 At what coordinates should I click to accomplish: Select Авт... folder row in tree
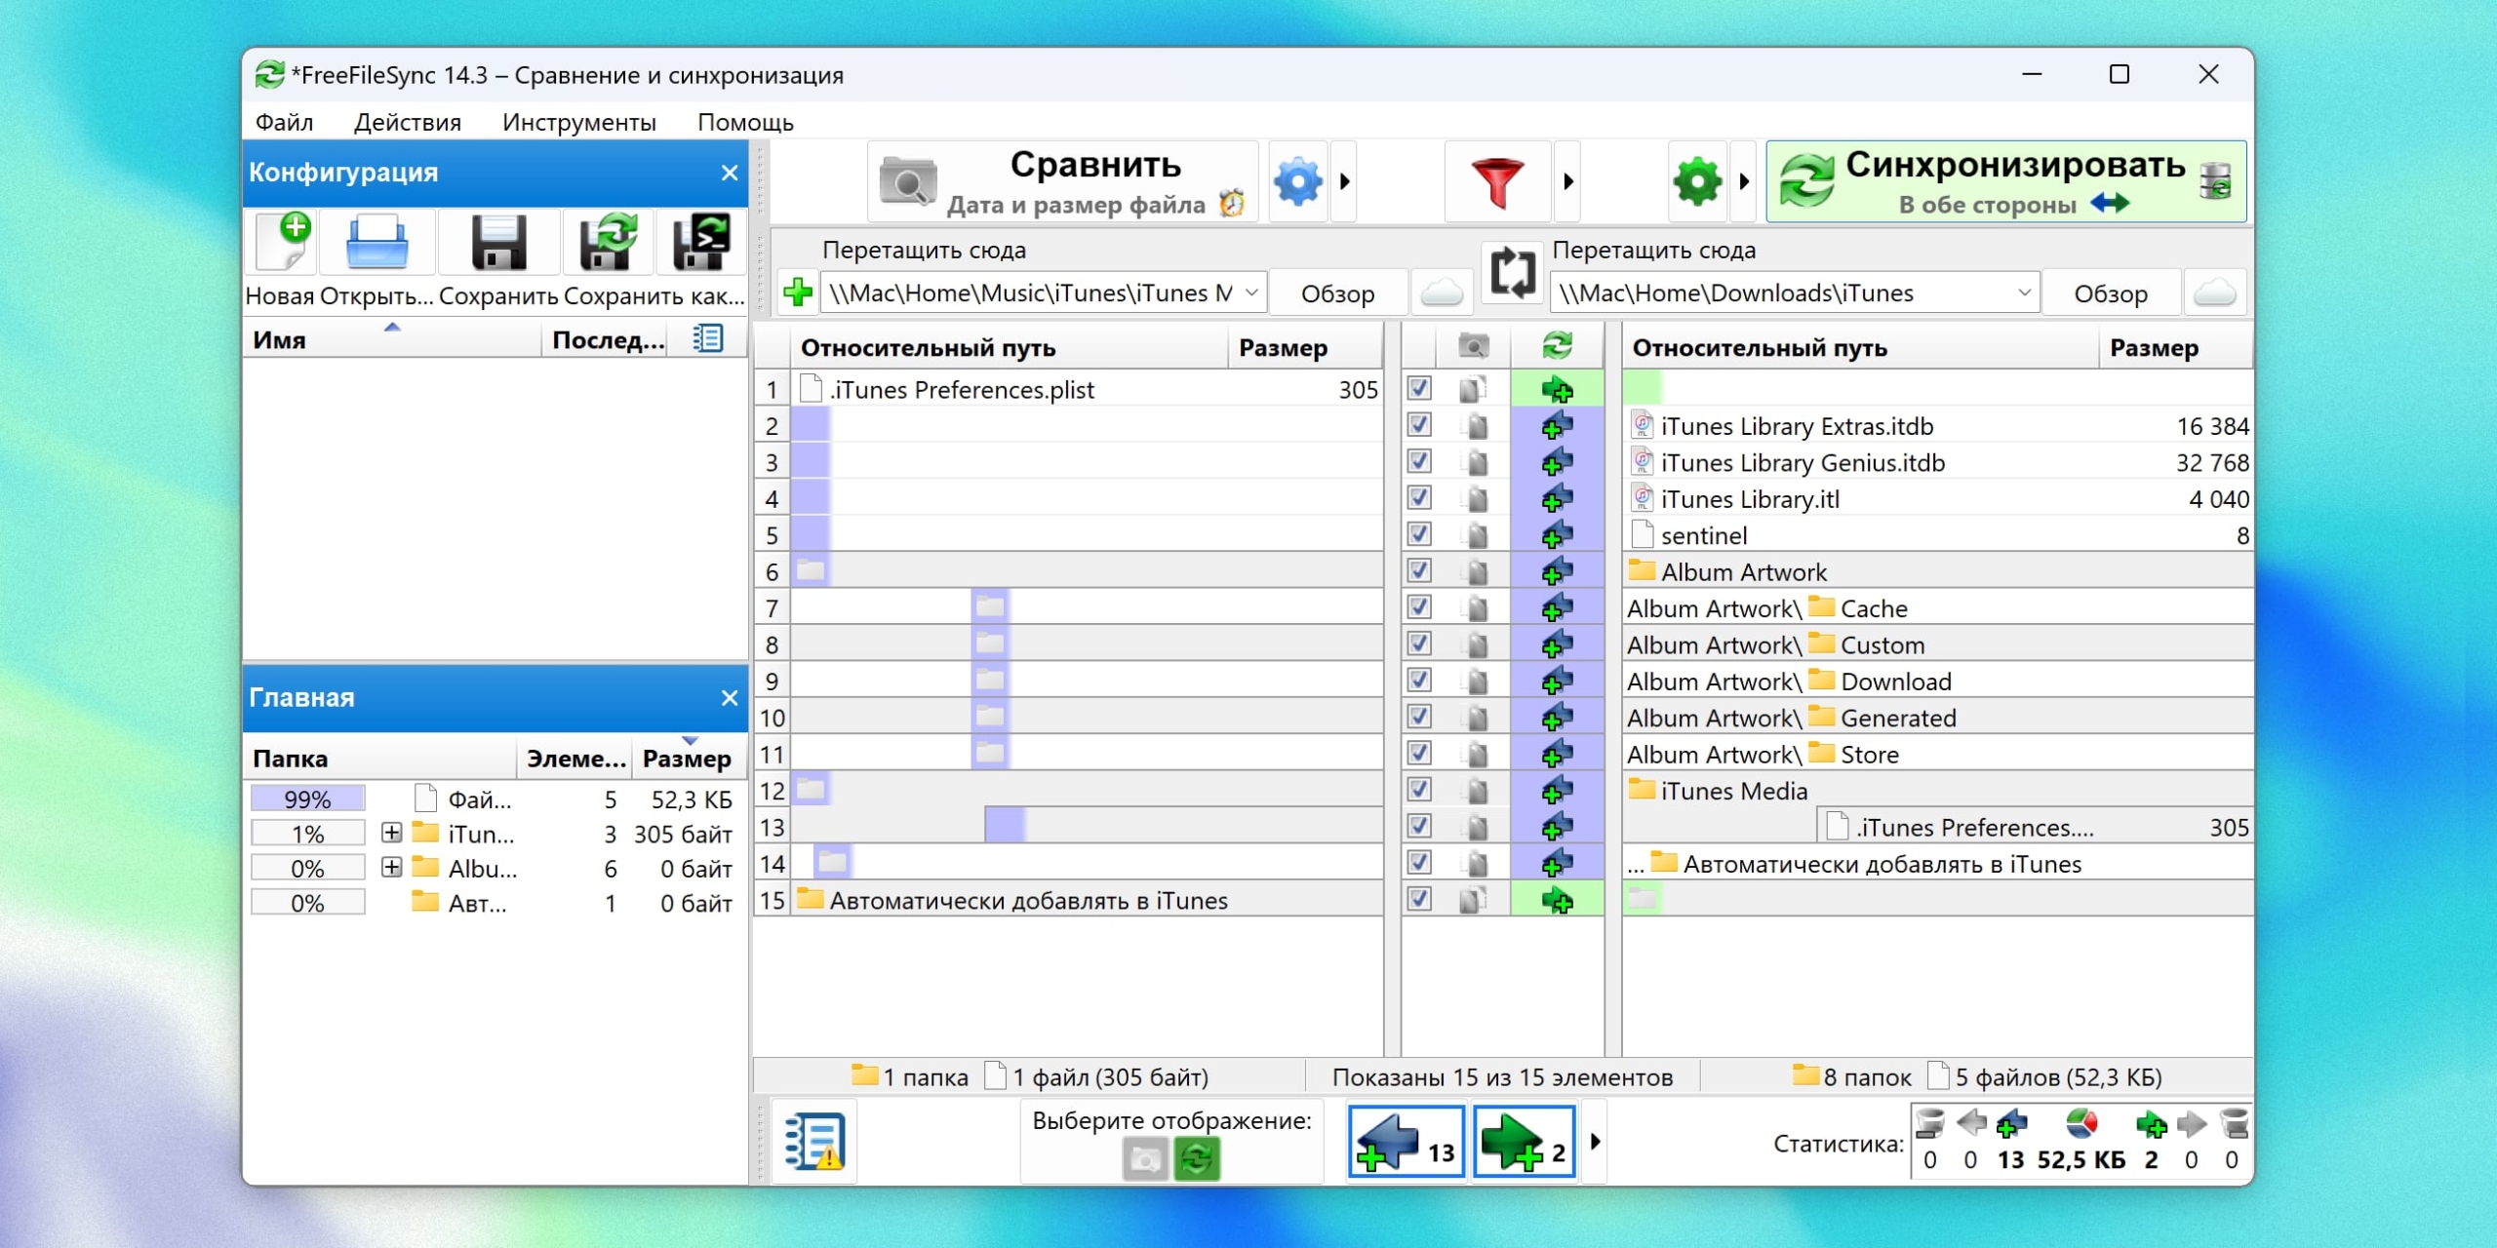click(x=494, y=903)
